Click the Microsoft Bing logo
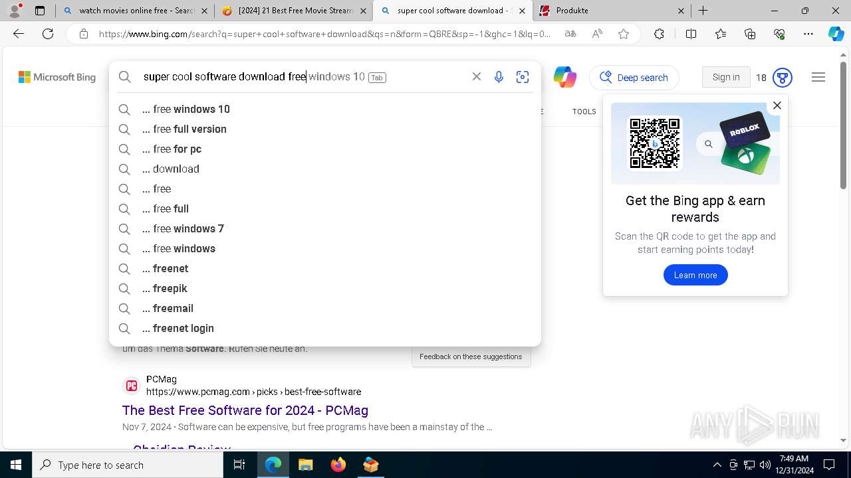 [57, 77]
